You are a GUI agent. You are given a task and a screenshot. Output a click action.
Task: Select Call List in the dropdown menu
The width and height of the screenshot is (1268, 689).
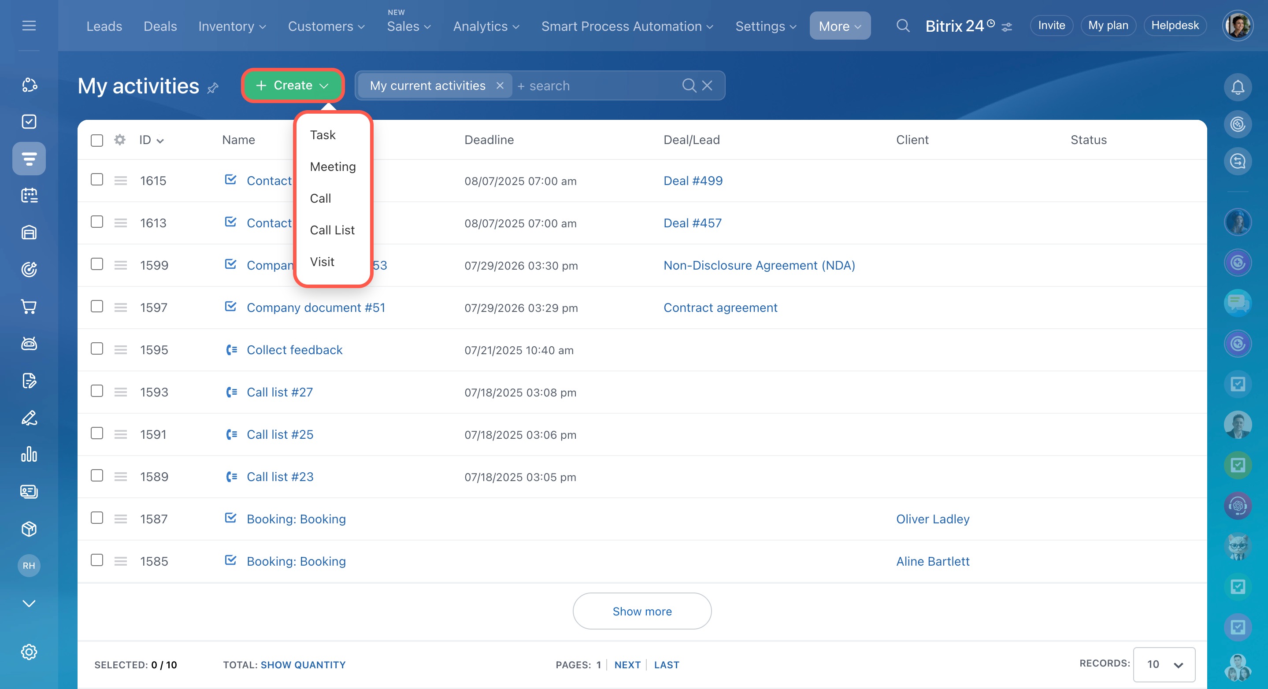pyautogui.click(x=332, y=230)
